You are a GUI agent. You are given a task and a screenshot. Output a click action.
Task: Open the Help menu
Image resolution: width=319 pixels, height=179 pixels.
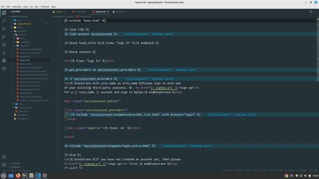click(x=53, y=6)
